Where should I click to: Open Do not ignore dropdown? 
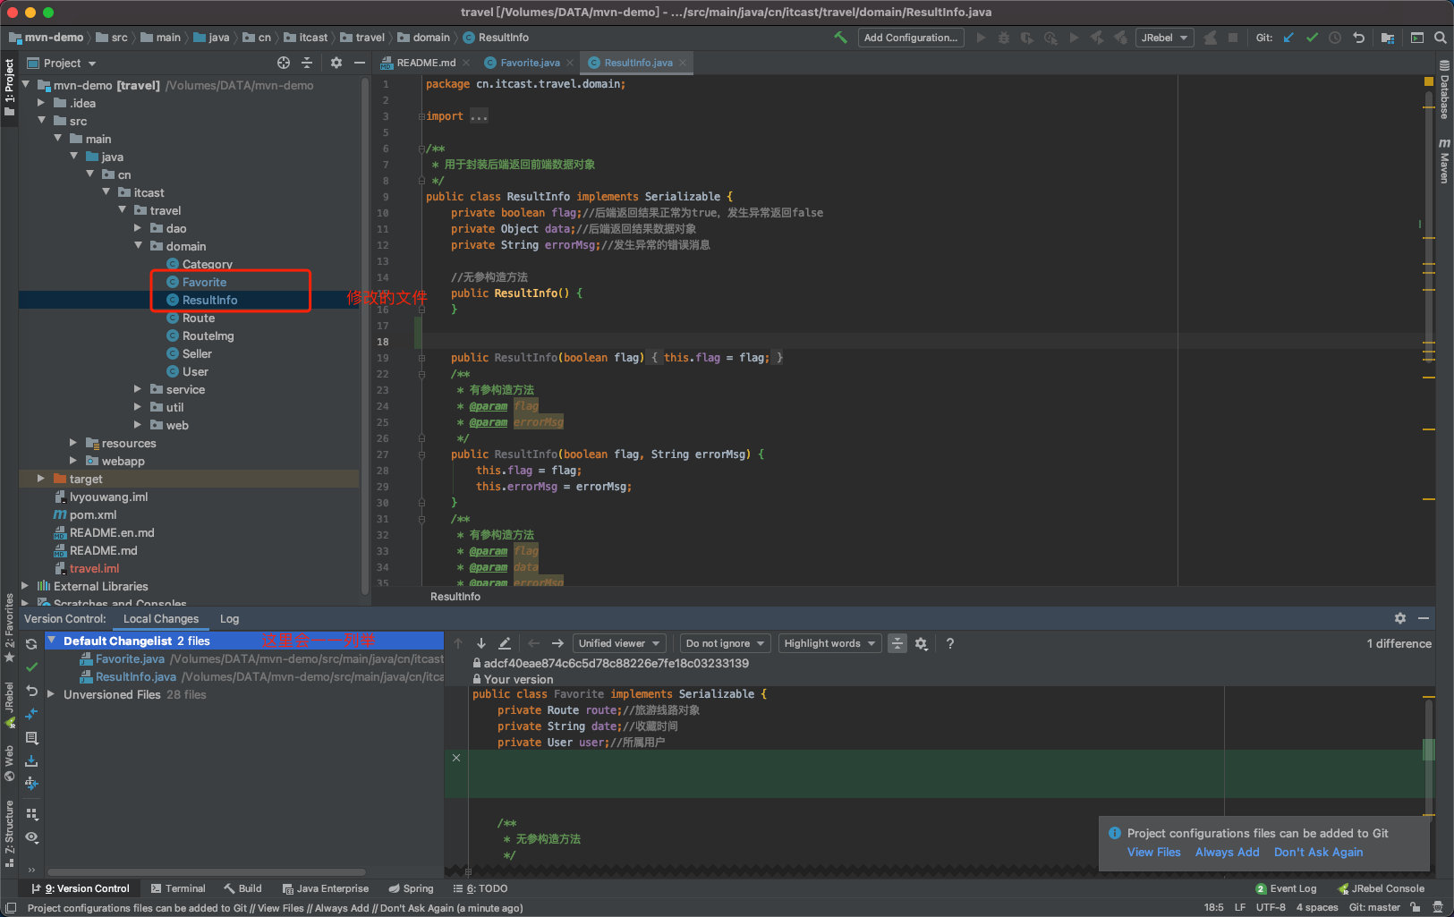click(x=725, y=643)
